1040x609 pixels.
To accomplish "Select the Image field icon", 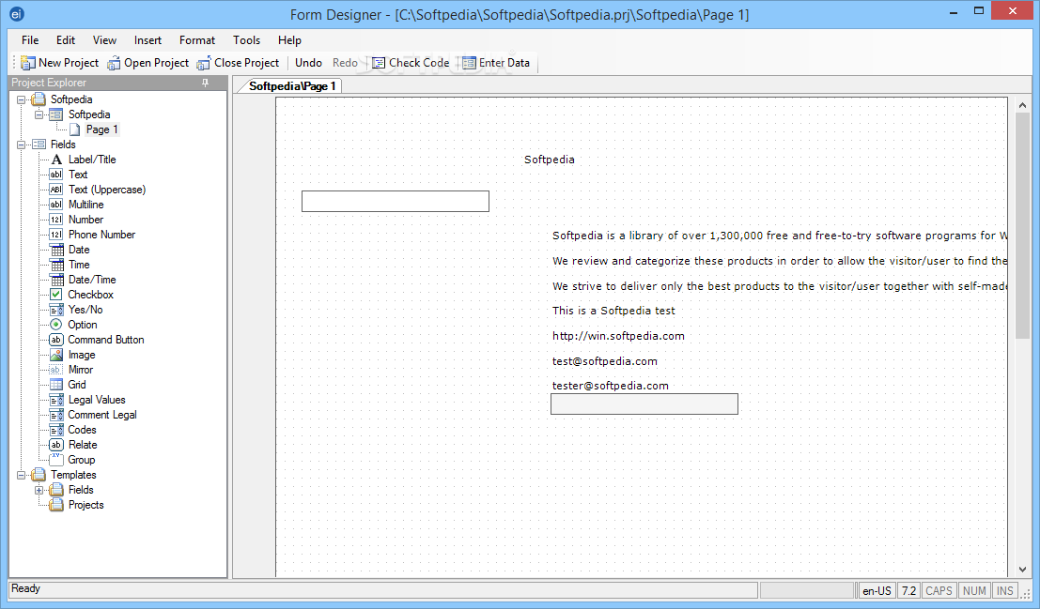I will 56,355.
